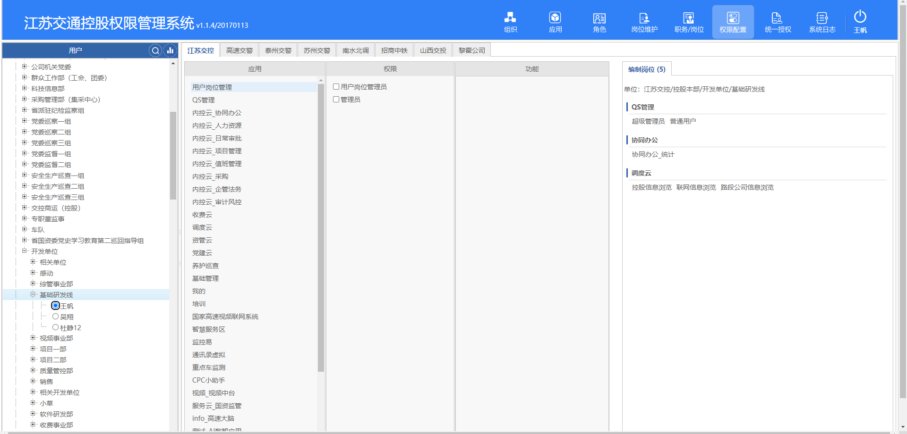Click 路段公司信息浏览 role
907x434 pixels.
pos(747,187)
